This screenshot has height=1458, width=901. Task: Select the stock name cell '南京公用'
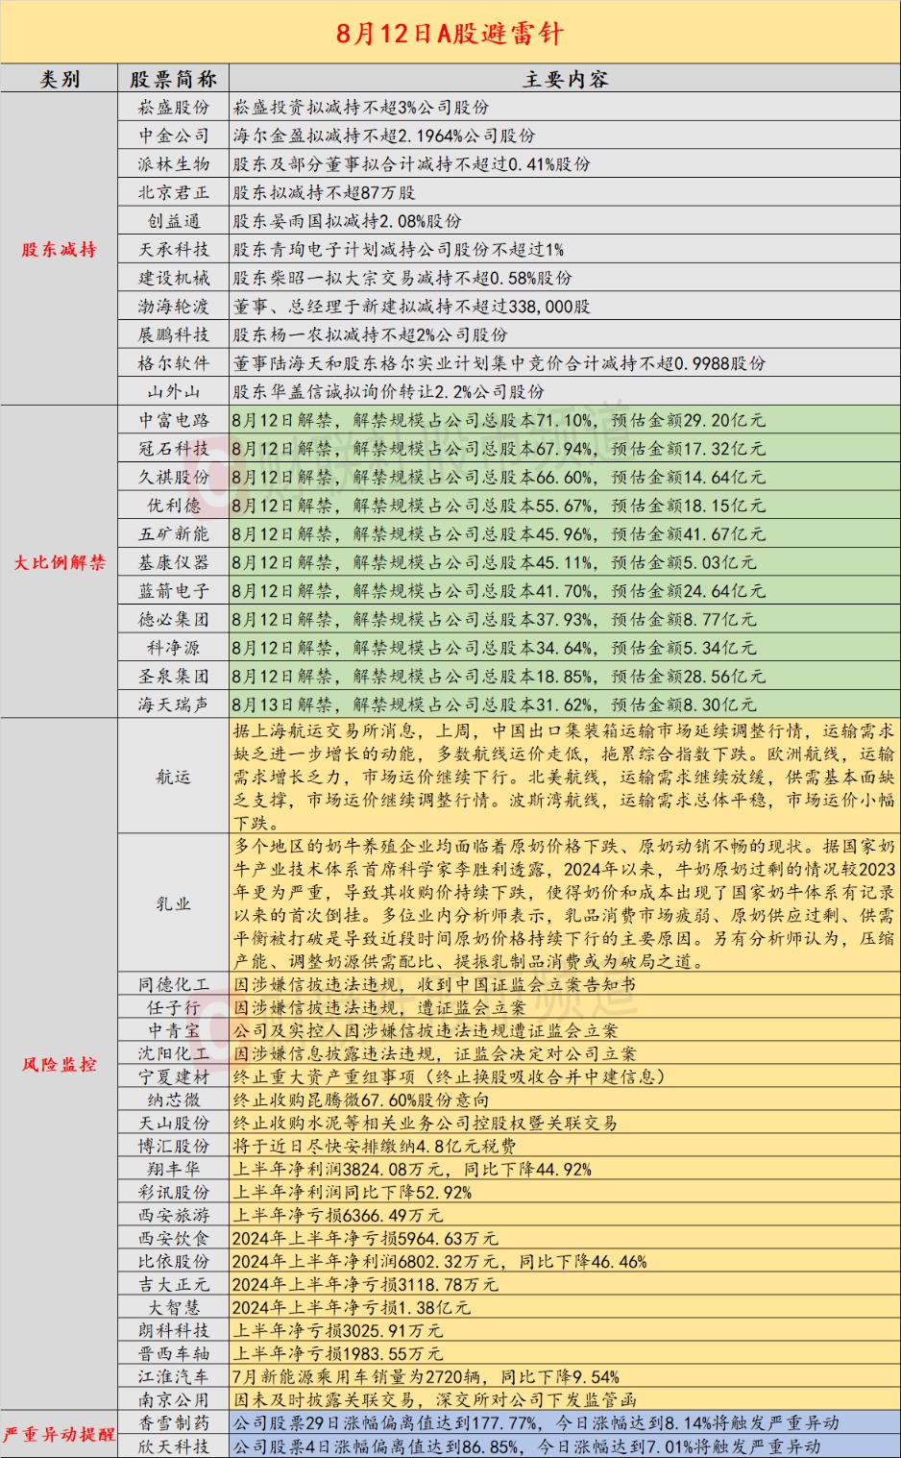(x=173, y=1399)
